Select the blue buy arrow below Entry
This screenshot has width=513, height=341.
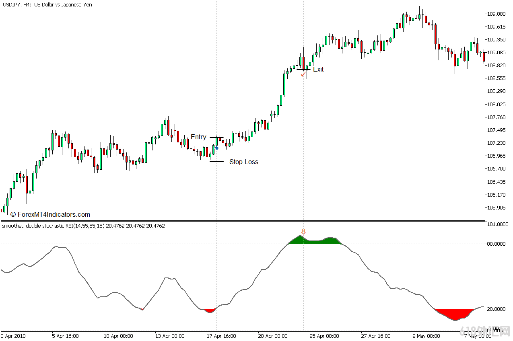216,148
